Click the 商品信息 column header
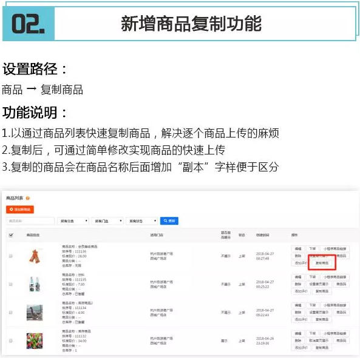 [x=33, y=235]
